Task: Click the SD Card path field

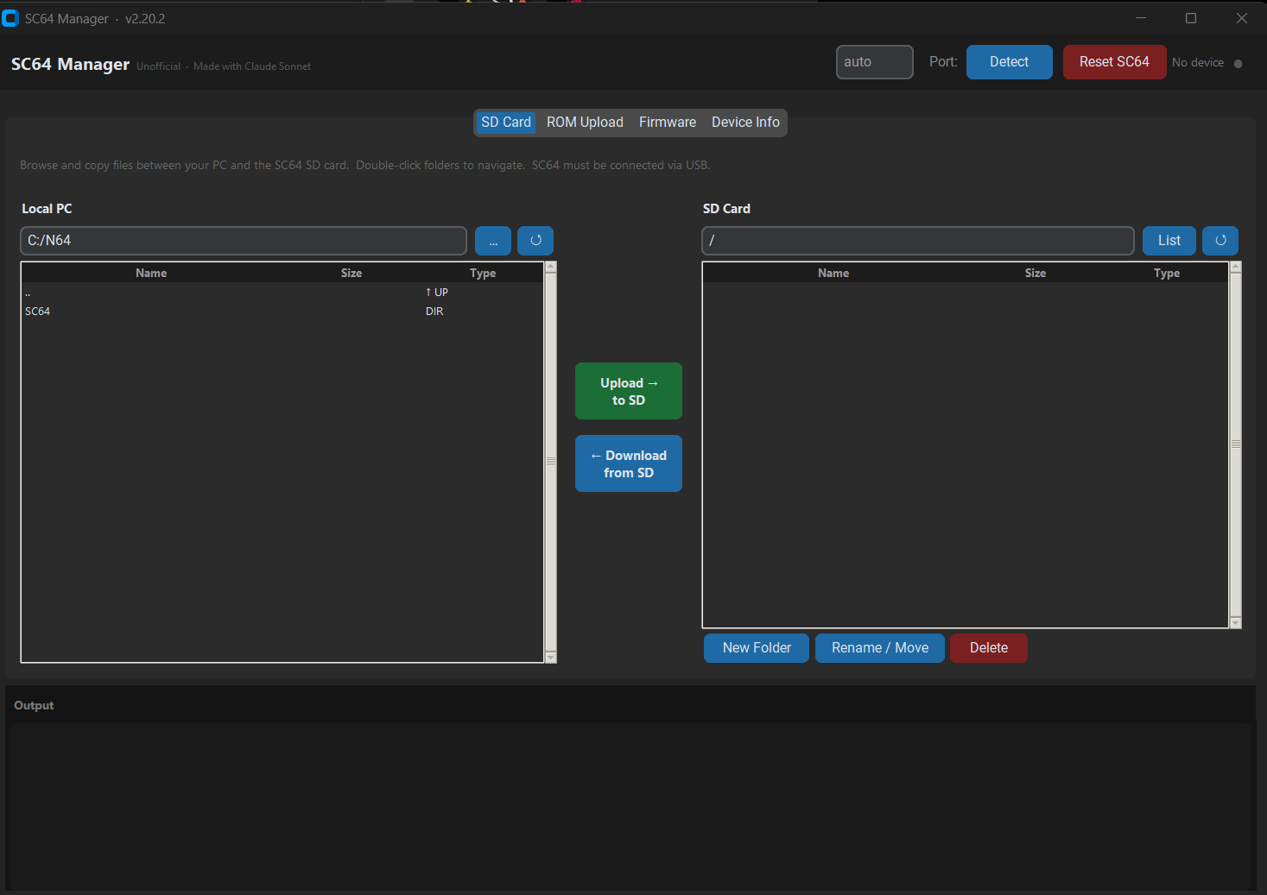Action: coord(918,241)
